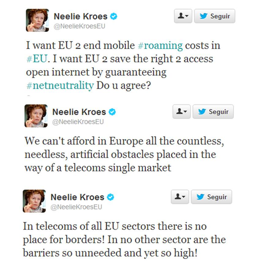This screenshot has height=261, width=258.
Task: Open the #EU hashtag link
Action: pyautogui.click(x=37, y=59)
